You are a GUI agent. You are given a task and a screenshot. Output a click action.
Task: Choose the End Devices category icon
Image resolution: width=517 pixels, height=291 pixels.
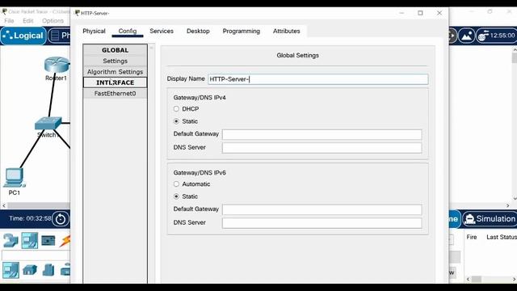point(29,241)
